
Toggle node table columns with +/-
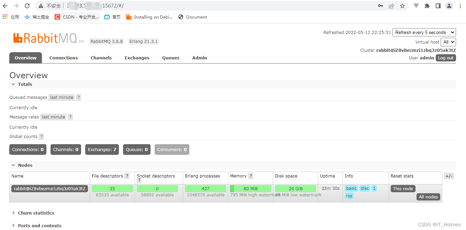(x=449, y=176)
